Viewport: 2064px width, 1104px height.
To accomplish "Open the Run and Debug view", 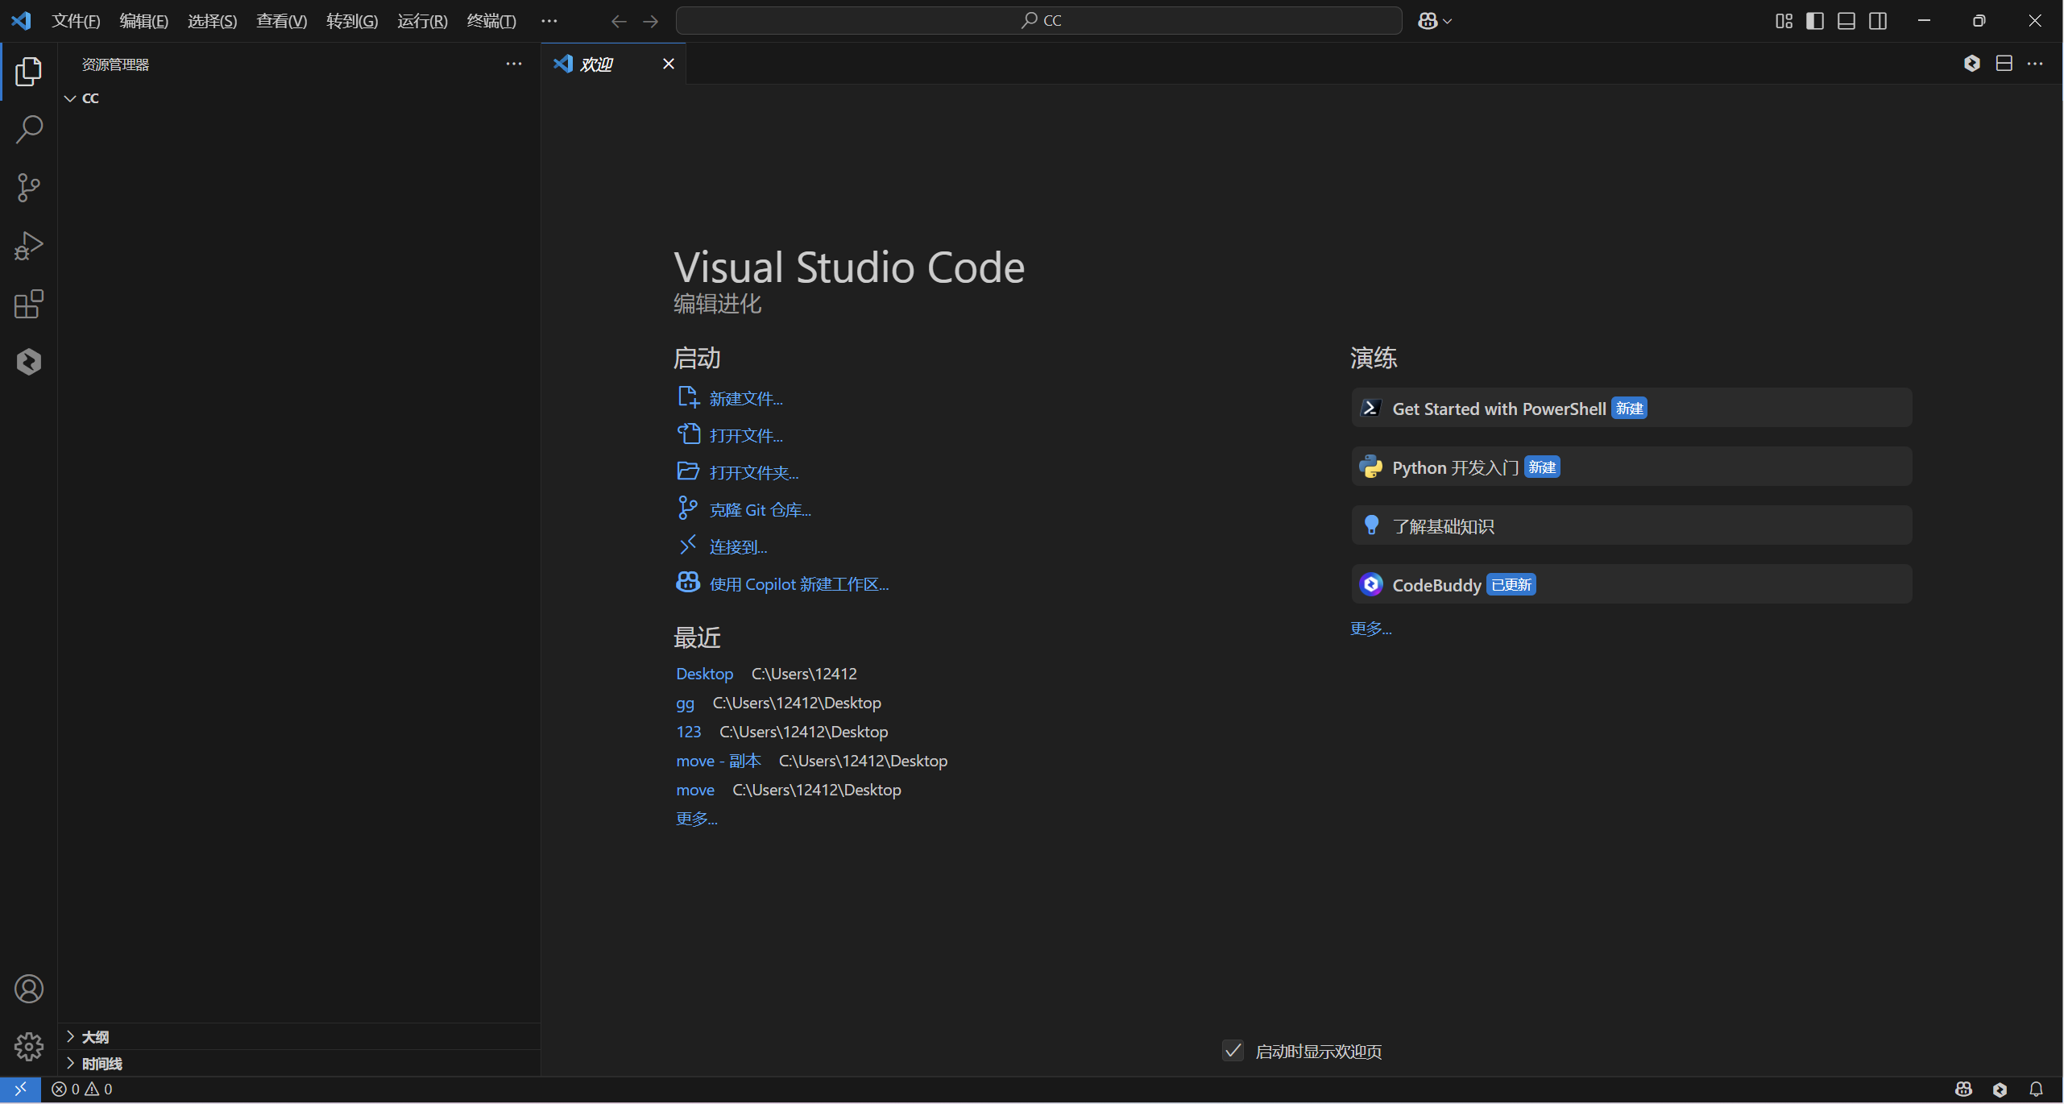I will tap(29, 246).
